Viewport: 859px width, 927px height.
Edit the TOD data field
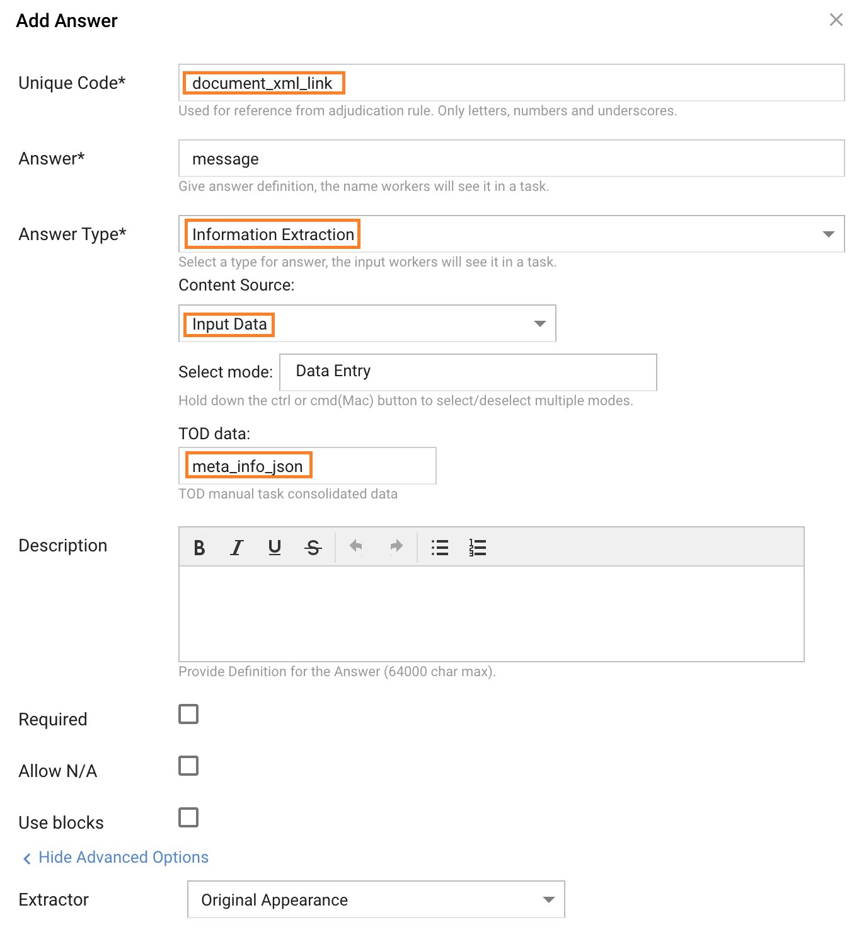308,466
